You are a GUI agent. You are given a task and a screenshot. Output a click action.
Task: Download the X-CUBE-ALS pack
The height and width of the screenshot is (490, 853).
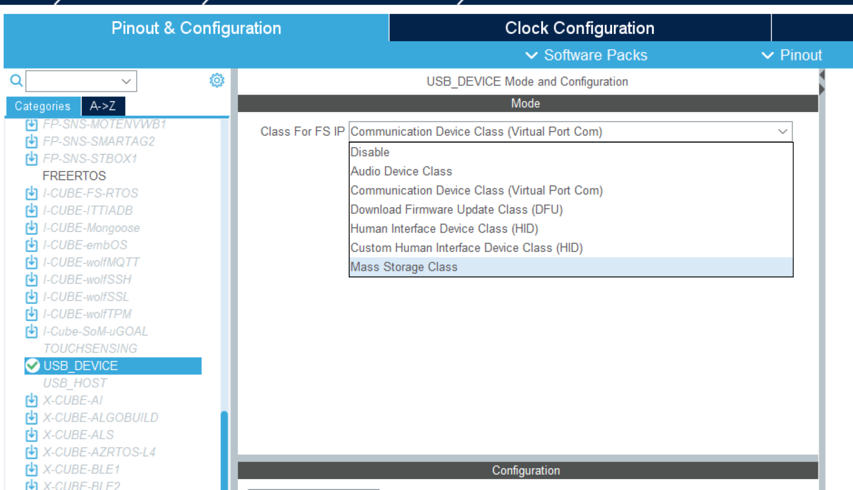(x=31, y=434)
